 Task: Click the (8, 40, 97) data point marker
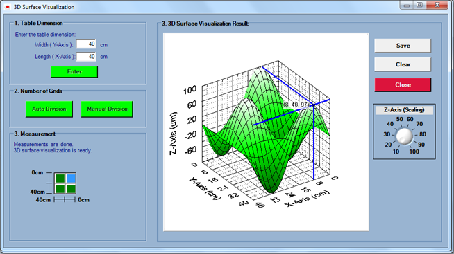click(313, 105)
